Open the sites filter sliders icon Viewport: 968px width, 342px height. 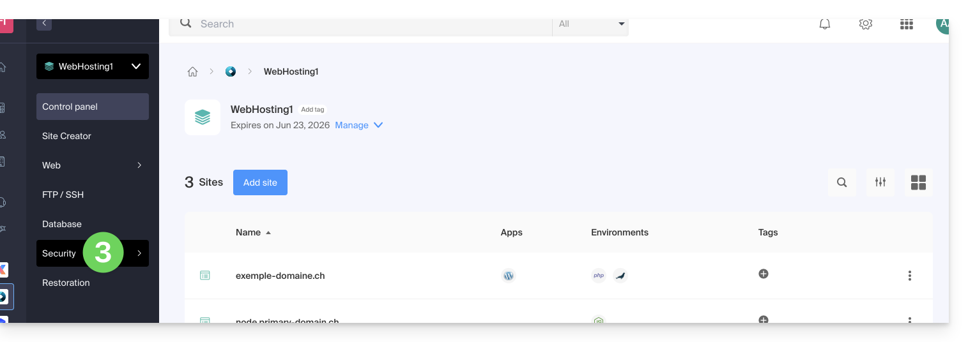pyautogui.click(x=880, y=182)
